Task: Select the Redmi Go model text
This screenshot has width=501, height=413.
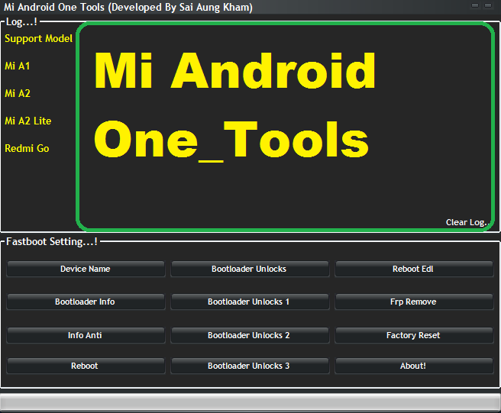Action: [27, 149]
